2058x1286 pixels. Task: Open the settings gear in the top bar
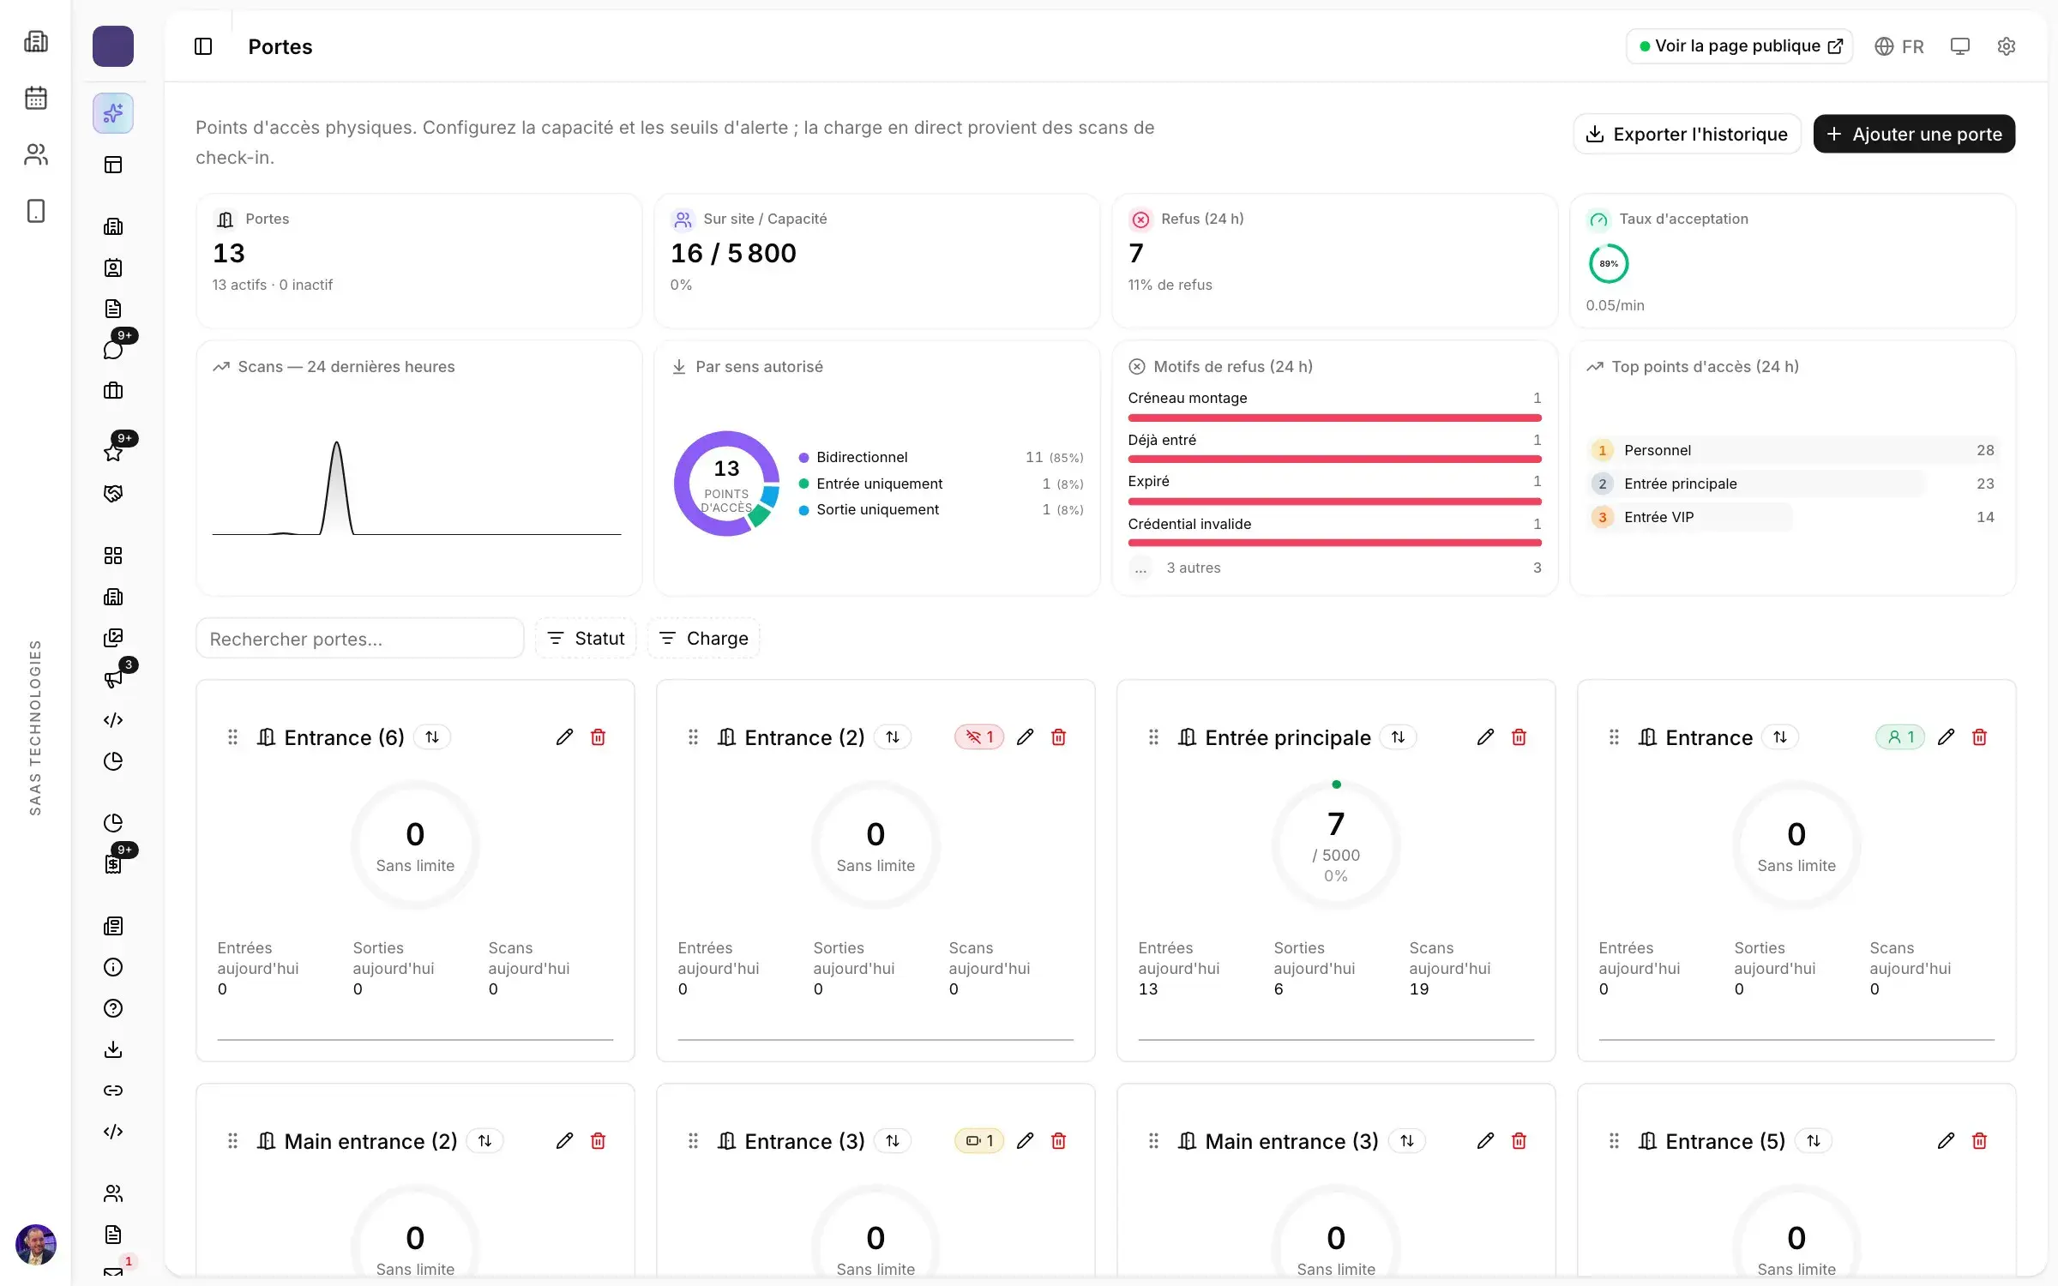2006,46
